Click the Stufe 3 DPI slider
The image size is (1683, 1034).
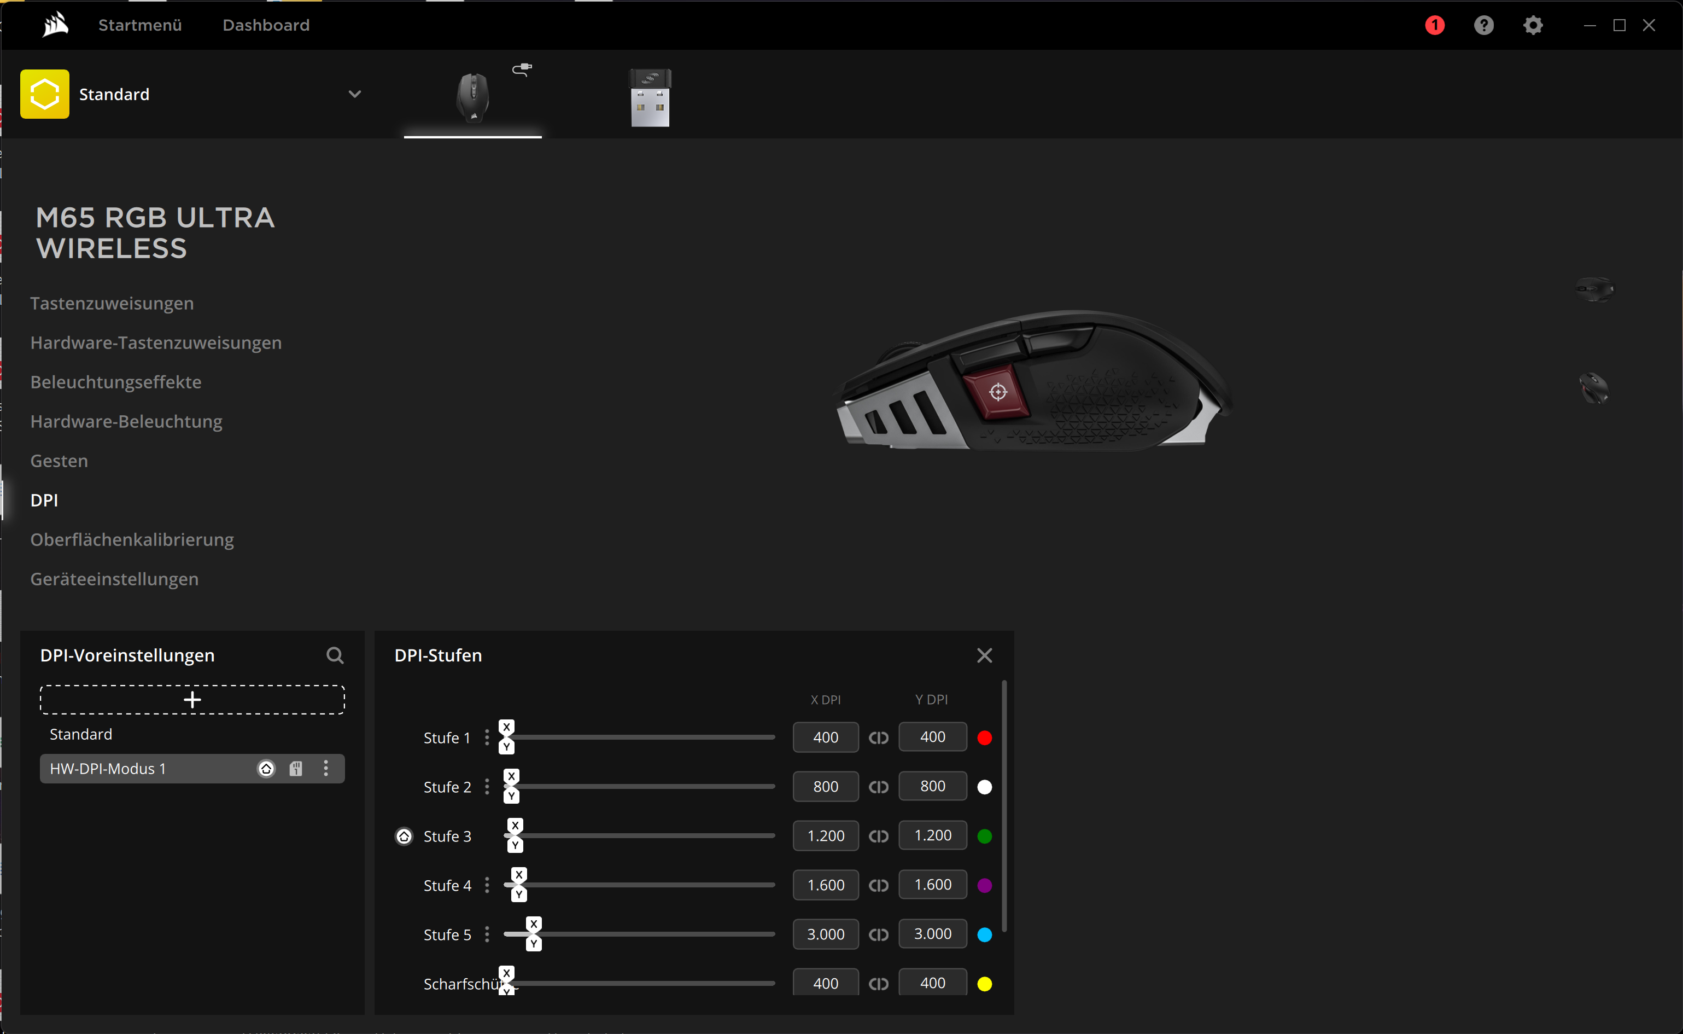point(639,836)
